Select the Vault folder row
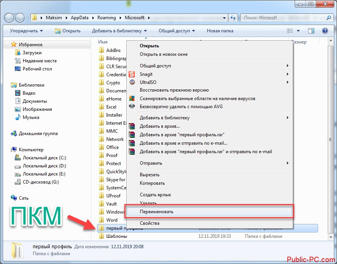Viewport: 337px width, 264px height. coord(112,204)
